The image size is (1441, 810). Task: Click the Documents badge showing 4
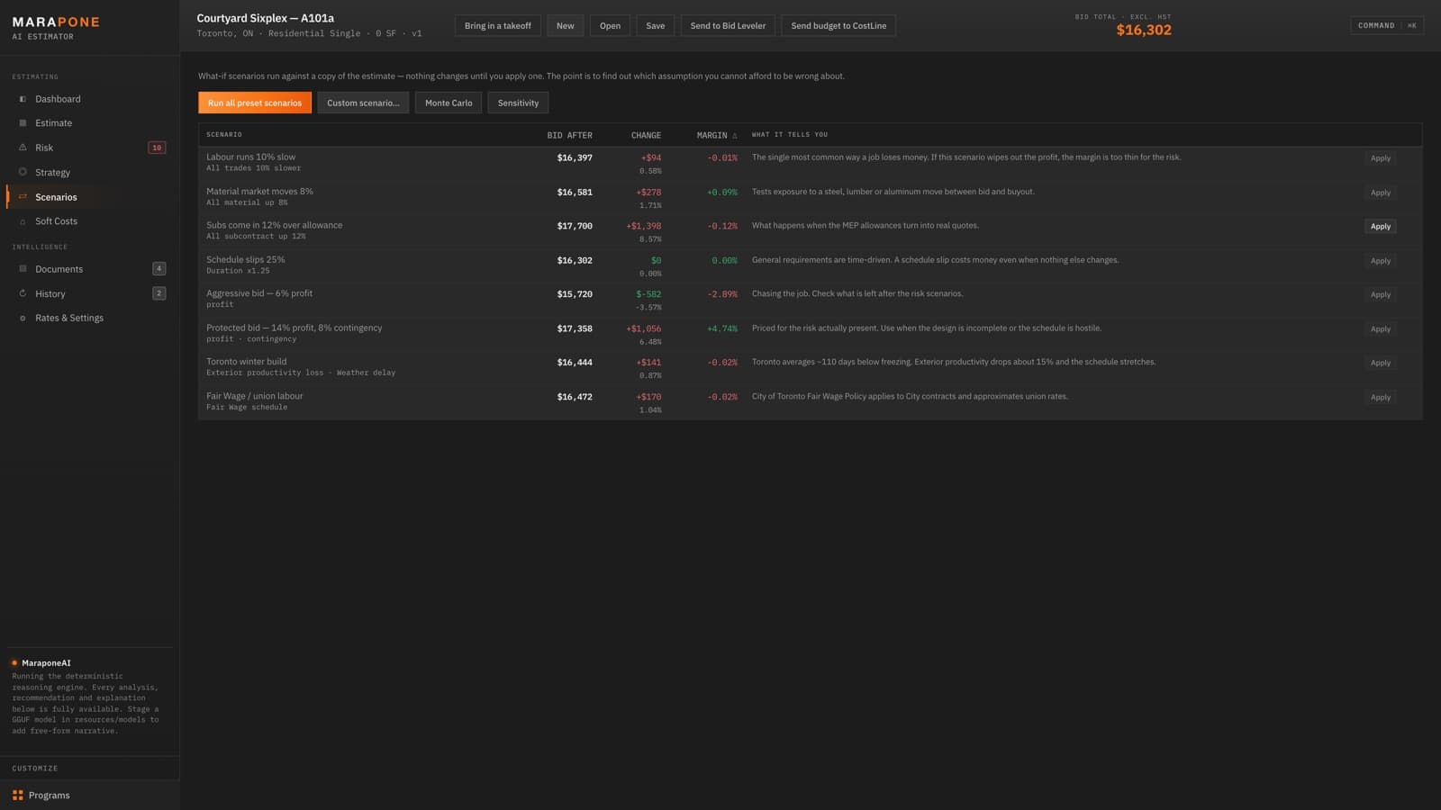coord(159,268)
